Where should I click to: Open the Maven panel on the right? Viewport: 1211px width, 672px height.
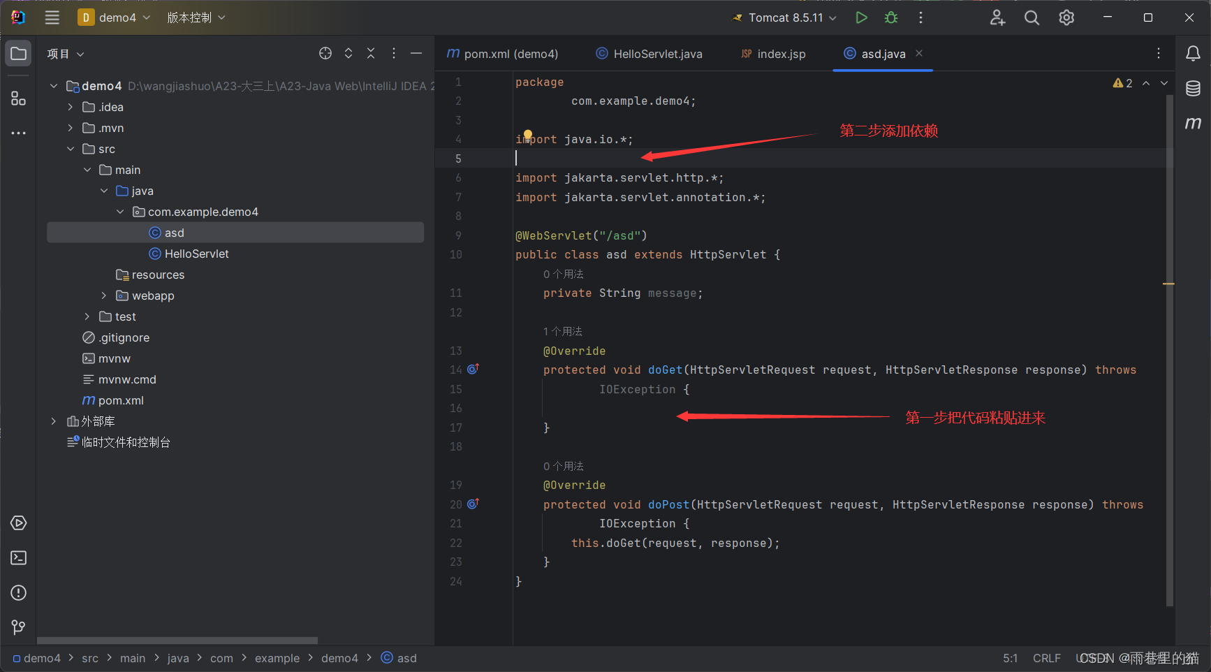click(x=1194, y=123)
